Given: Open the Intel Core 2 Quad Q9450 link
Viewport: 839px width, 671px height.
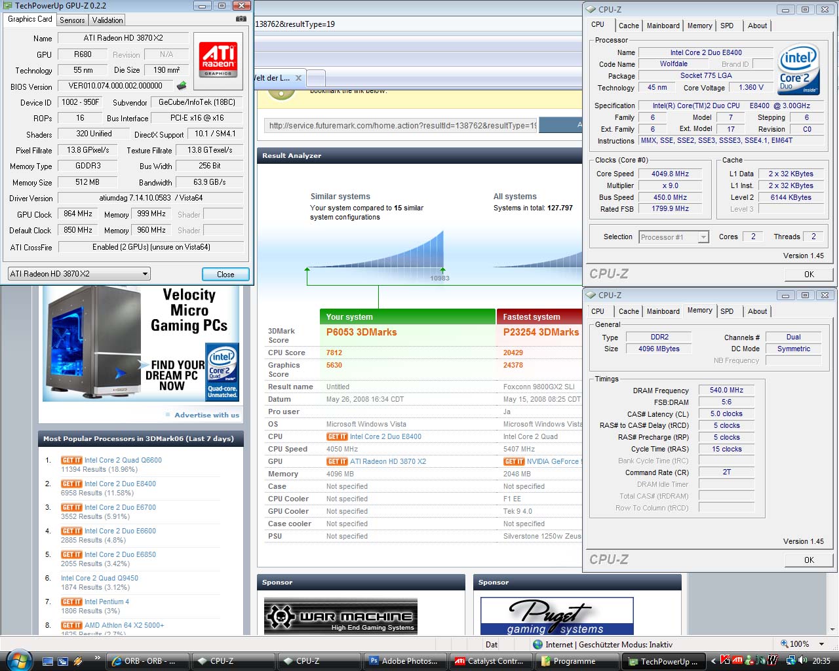Looking at the screenshot, I should coord(100,578).
